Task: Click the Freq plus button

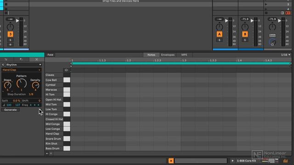Action: 38,105
